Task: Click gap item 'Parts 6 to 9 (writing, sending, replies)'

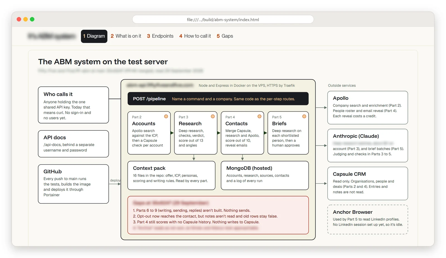Action: pos(192,210)
